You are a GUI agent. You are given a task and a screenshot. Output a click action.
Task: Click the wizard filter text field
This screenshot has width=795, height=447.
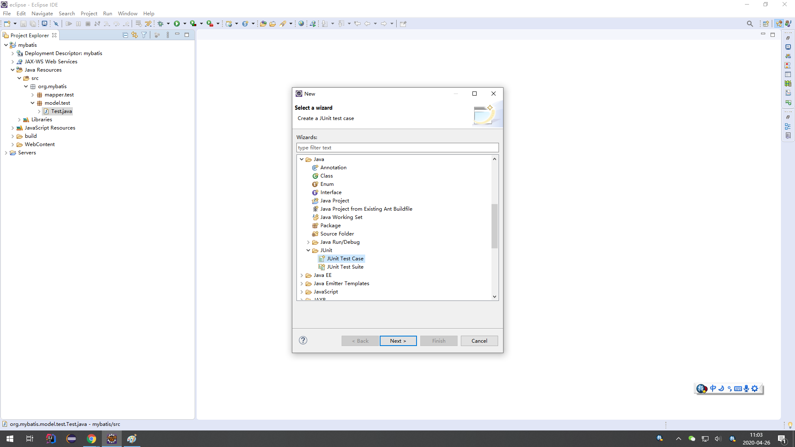coord(397,148)
